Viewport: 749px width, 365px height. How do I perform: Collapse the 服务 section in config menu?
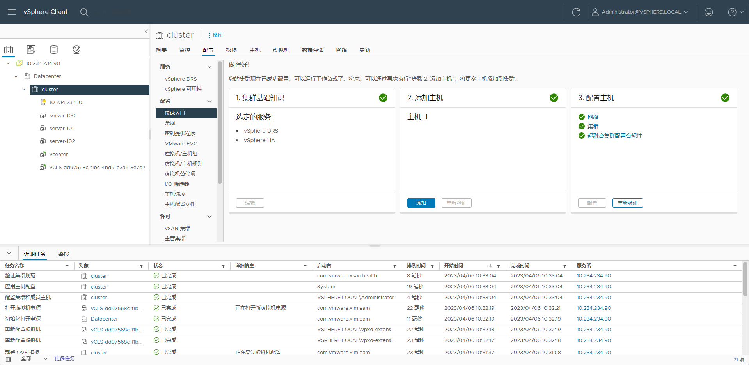pos(209,67)
